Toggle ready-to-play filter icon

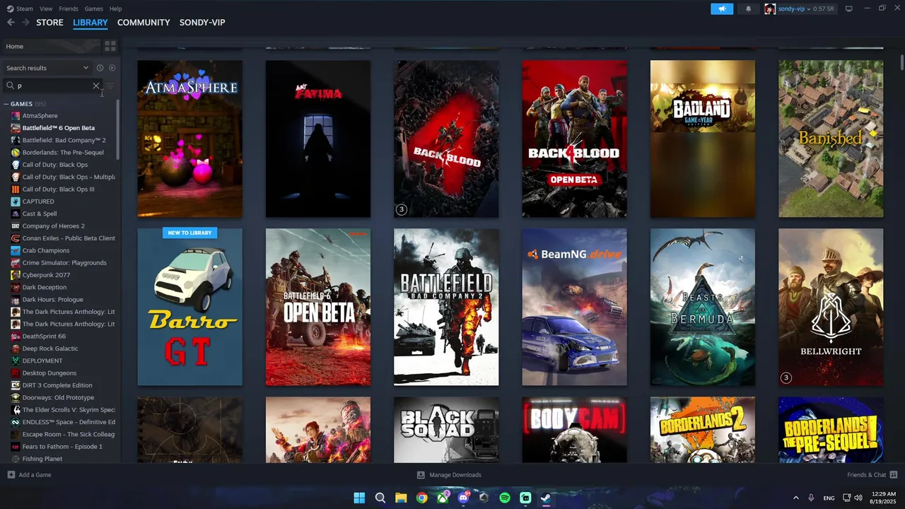click(112, 68)
